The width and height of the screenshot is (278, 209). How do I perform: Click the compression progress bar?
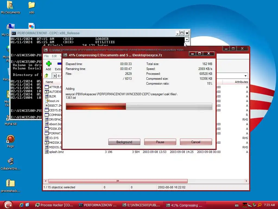(139, 106)
